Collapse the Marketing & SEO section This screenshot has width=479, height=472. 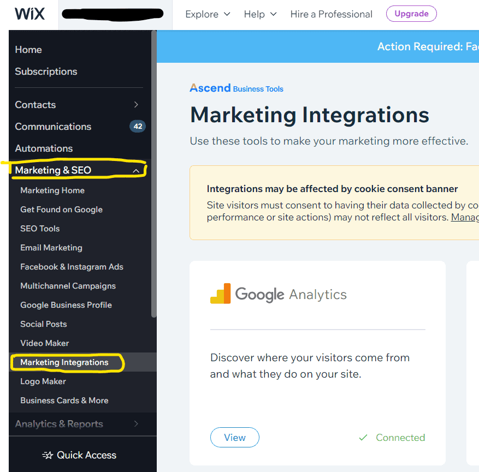pos(136,171)
